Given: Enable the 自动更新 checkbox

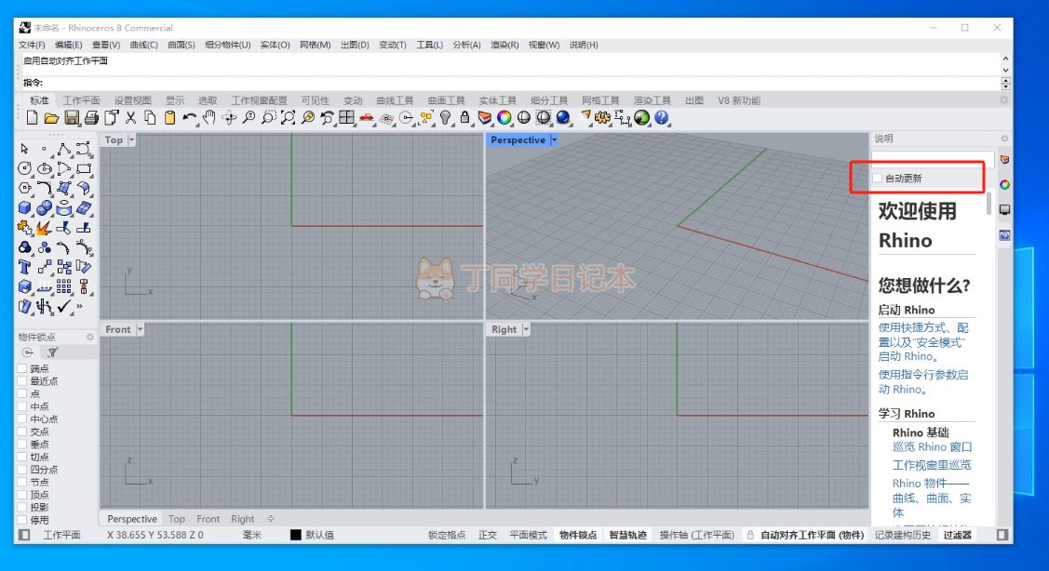Looking at the screenshot, I should point(877,179).
